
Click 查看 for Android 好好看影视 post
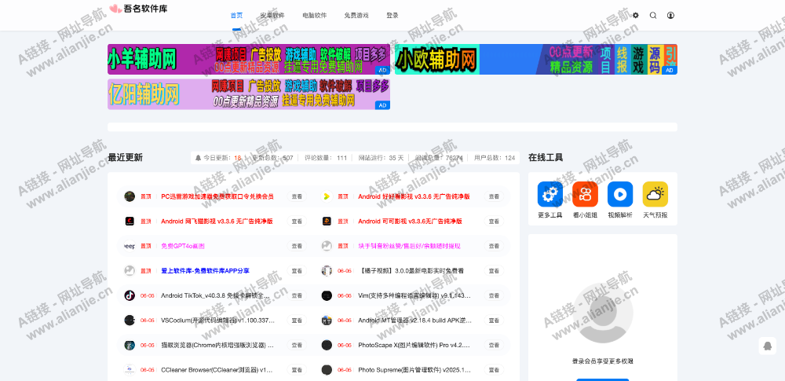(x=494, y=196)
